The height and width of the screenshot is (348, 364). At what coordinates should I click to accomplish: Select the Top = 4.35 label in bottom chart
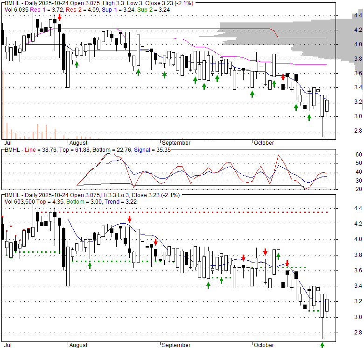click(x=50, y=202)
